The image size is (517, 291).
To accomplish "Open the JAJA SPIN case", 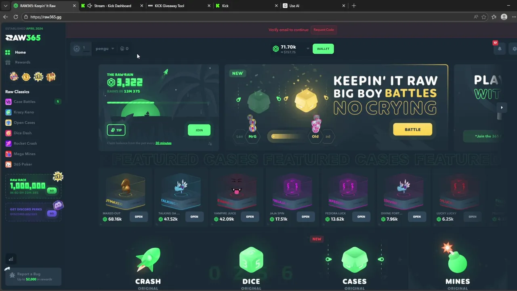I will pyautogui.click(x=305, y=217).
